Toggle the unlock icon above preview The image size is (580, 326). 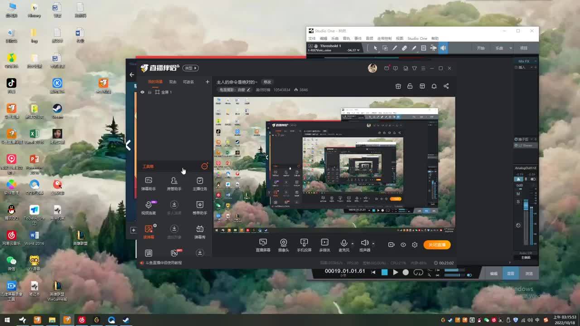click(x=410, y=86)
